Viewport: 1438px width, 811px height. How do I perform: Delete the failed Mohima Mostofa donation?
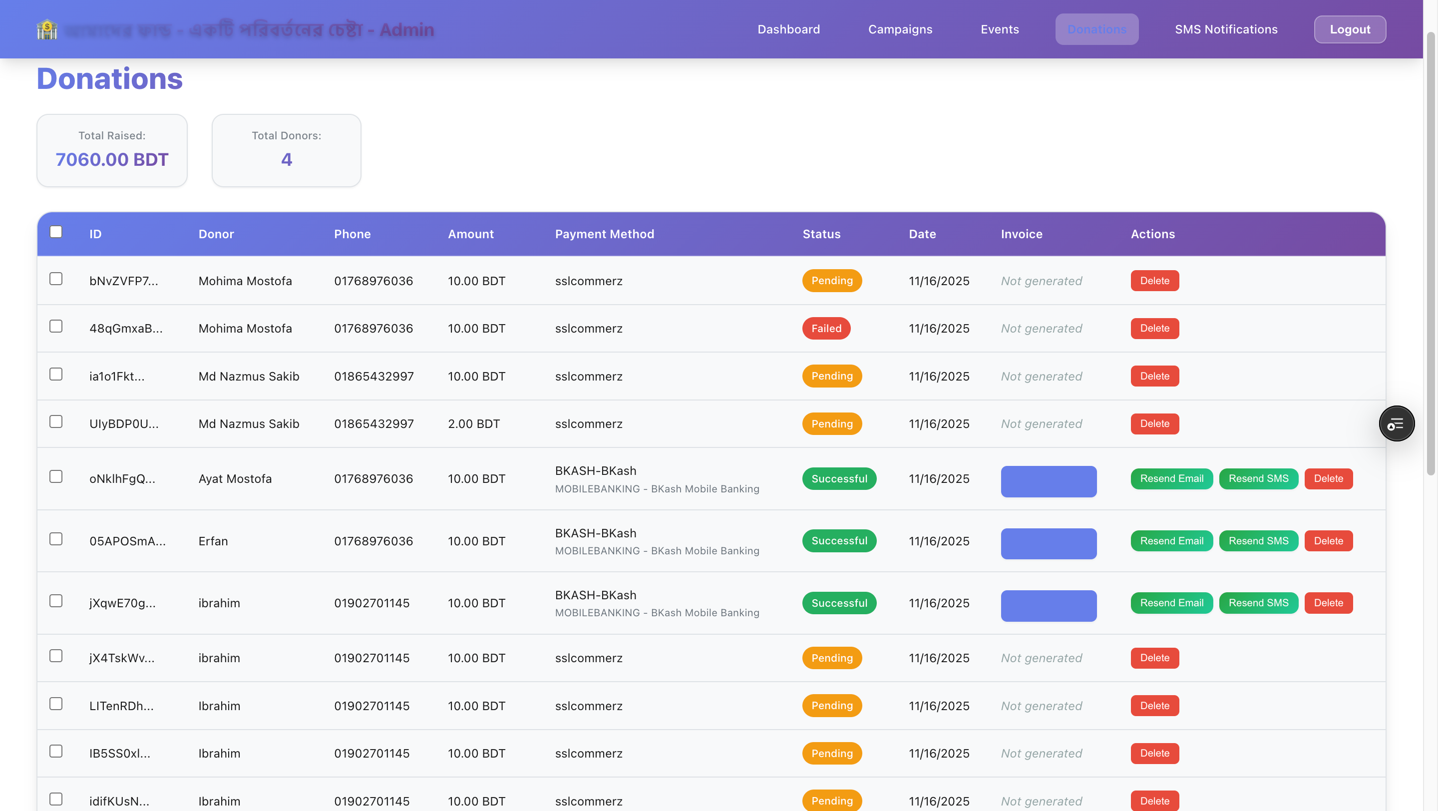1154,329
